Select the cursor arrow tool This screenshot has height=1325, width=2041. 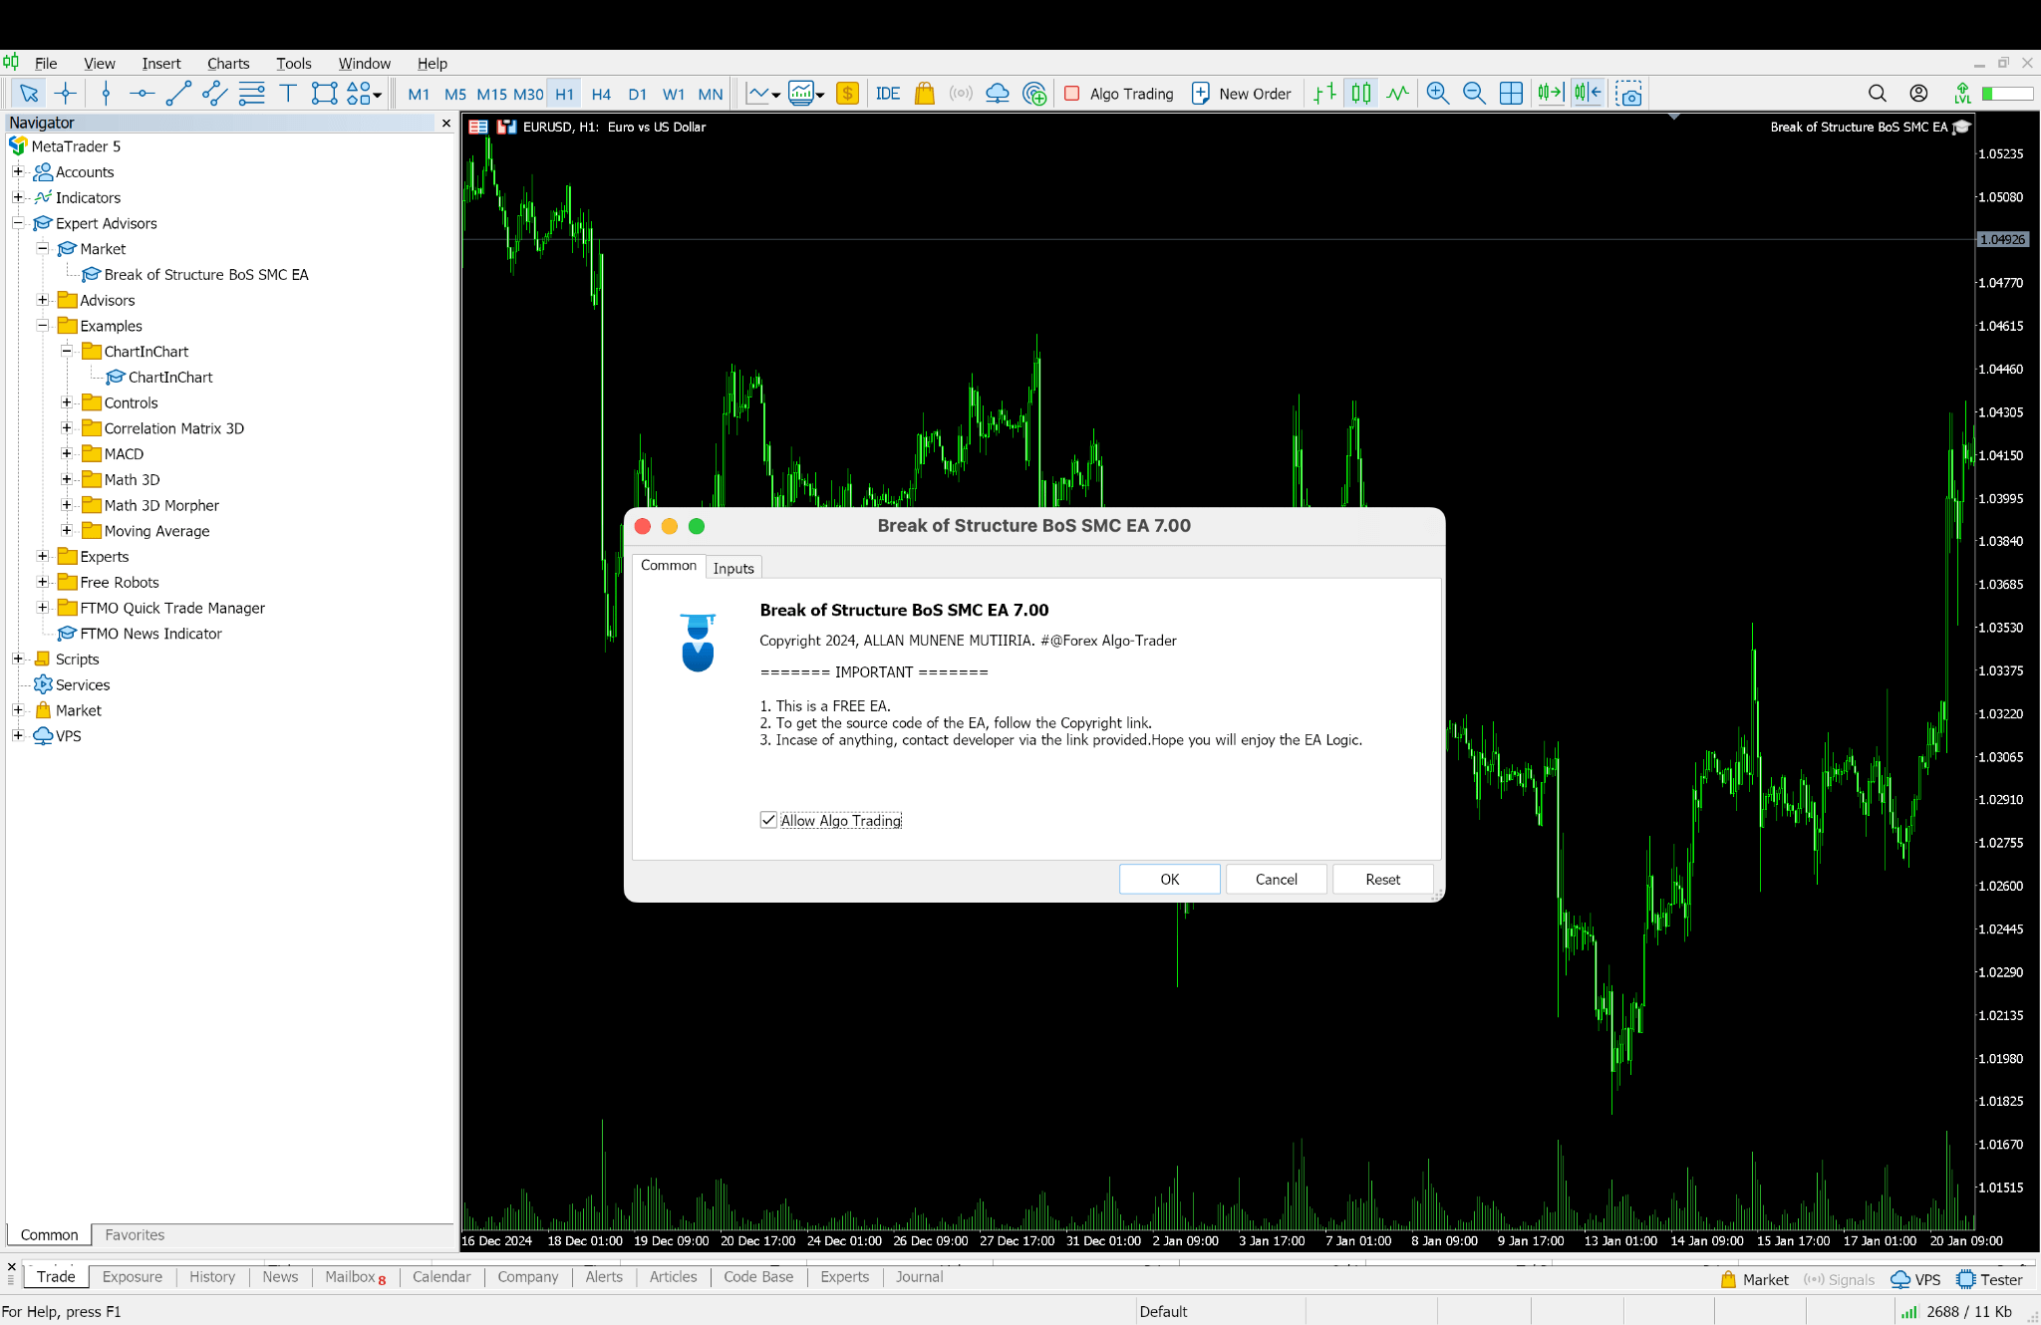point(29,94)
